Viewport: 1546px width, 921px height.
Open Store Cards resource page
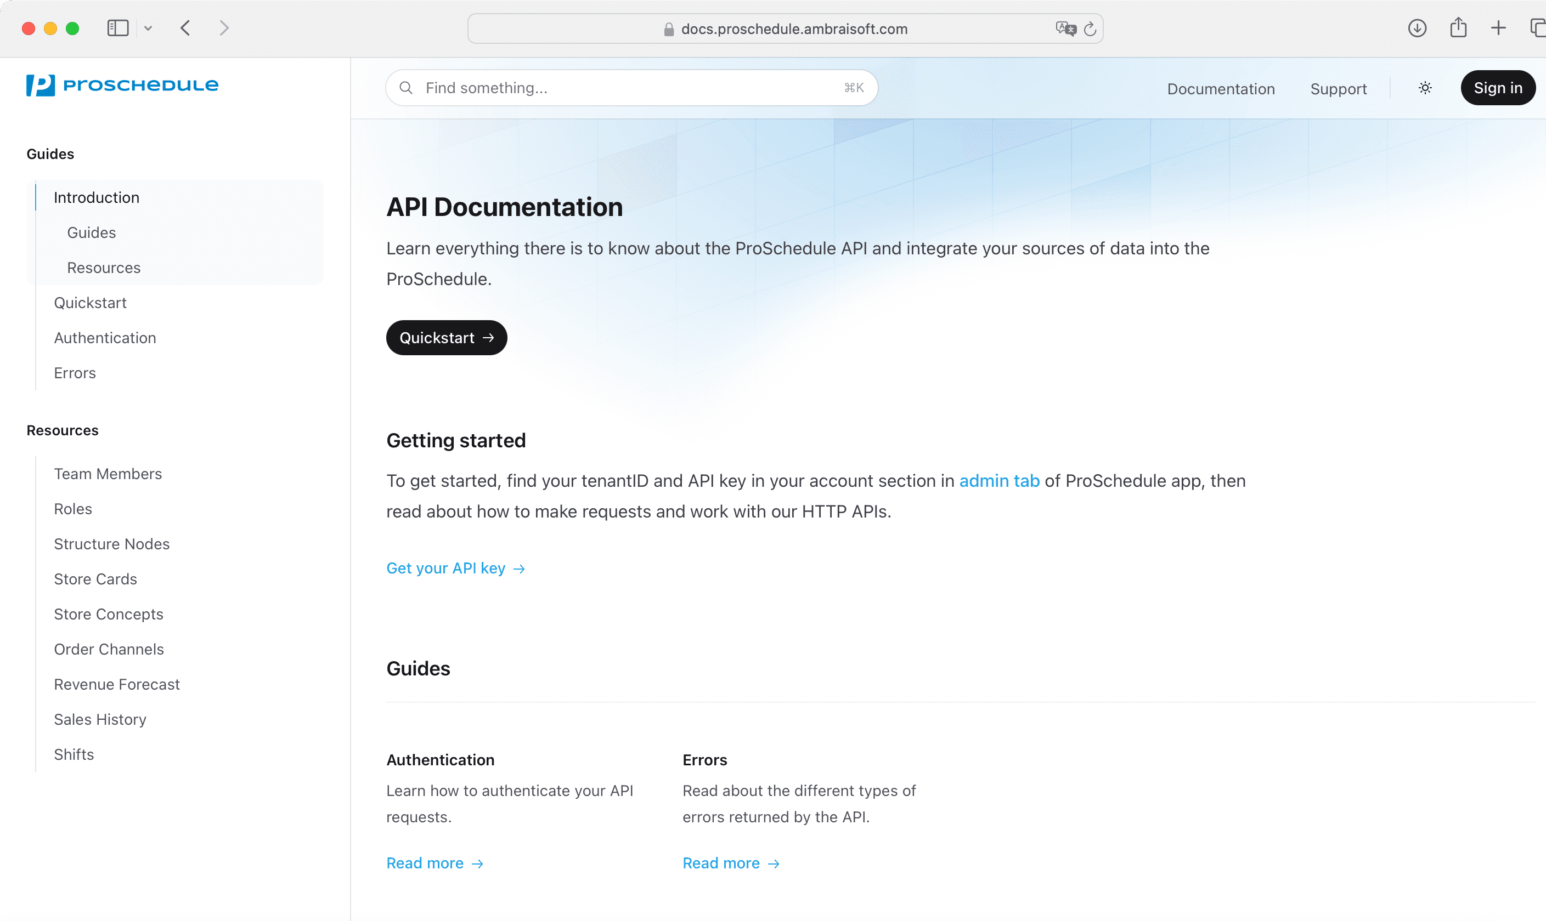pyautogui.click(x=95, y=579)
